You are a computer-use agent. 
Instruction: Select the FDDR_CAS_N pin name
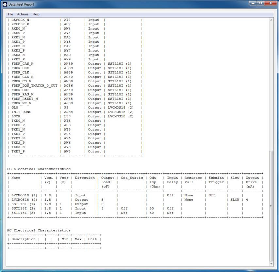point(23,64)
